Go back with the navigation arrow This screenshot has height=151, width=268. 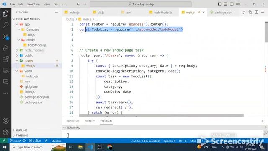pos(78,4)
